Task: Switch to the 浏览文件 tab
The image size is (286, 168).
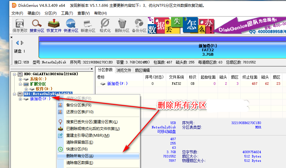Action: coord(124,70)
